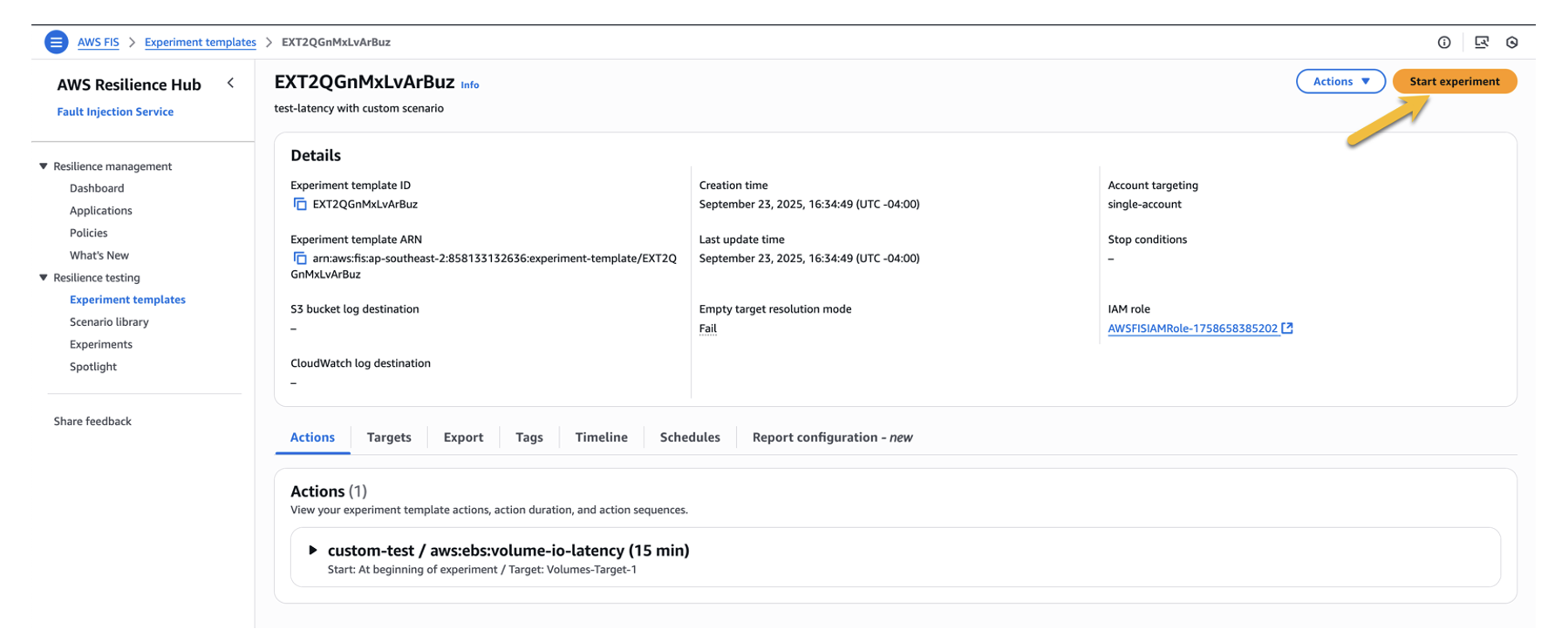Copy the experiment template ARN
This screenshot has height=636, width=1568.
point(300,259)
